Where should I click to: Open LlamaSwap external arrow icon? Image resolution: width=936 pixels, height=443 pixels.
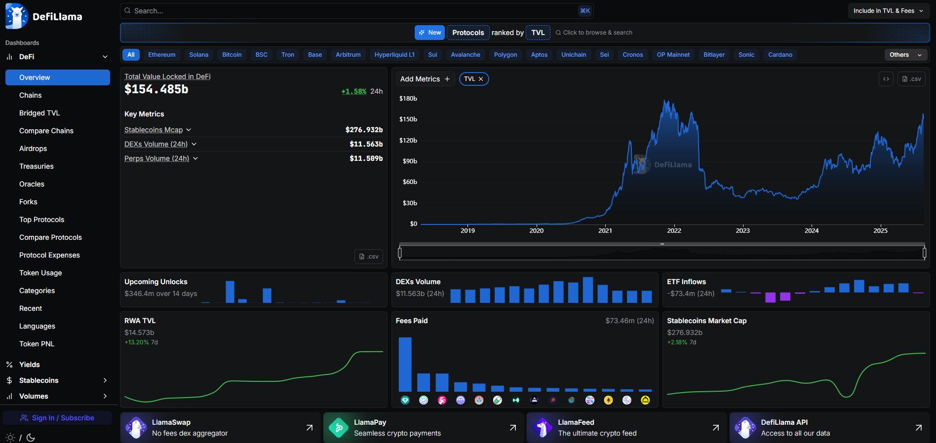[310, 428]
